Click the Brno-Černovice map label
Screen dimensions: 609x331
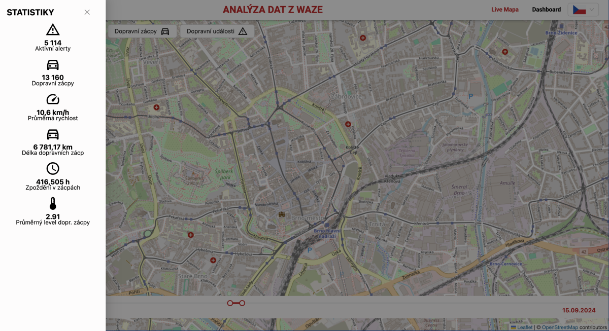click(505, 264)
